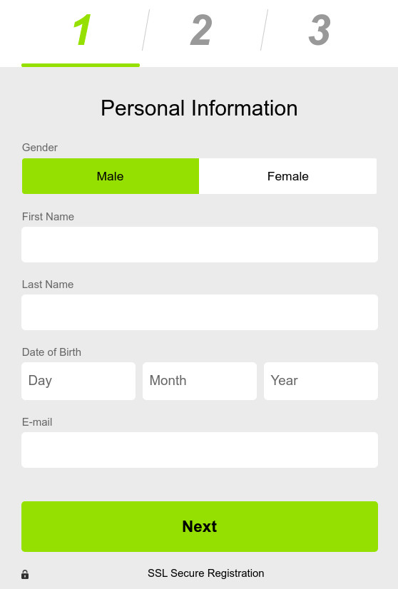Viewport: 398px width, 589px height.
Task: Click the Personal Information heading
Action: [199, 108]
